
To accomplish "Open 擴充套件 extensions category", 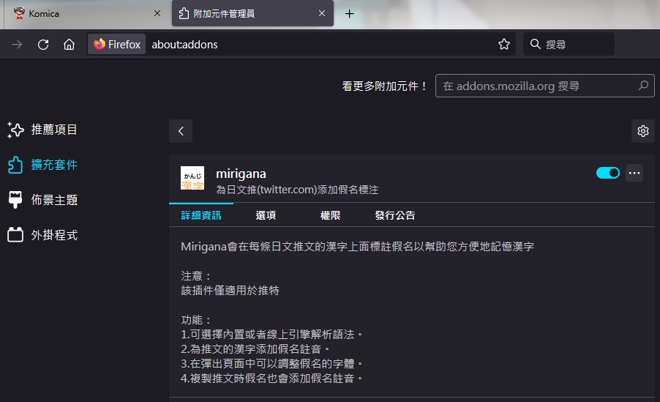I will [42, 165].
